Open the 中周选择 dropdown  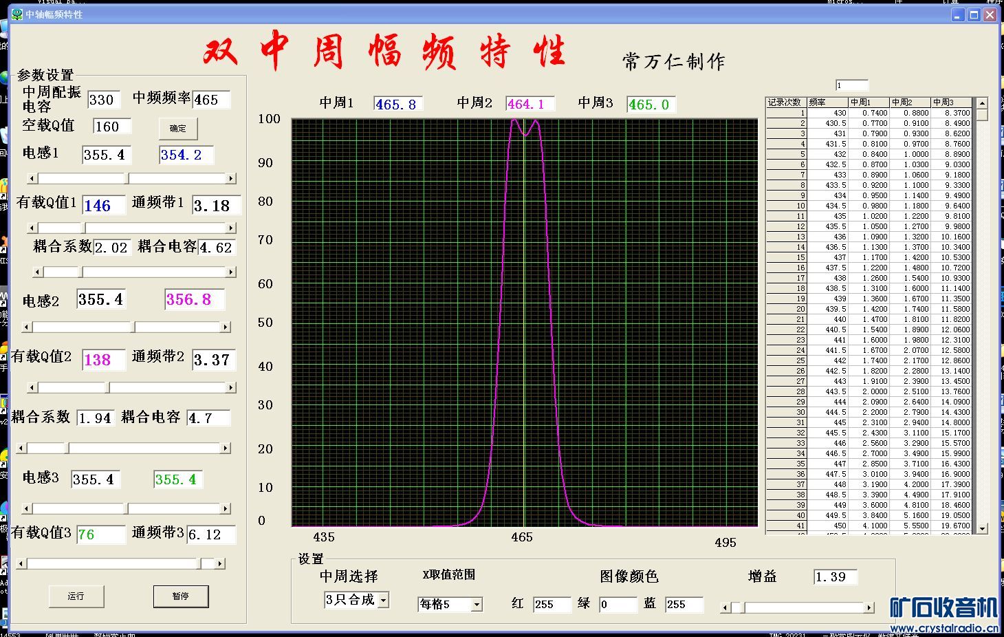pyautogui.click(x=384, y=600)
